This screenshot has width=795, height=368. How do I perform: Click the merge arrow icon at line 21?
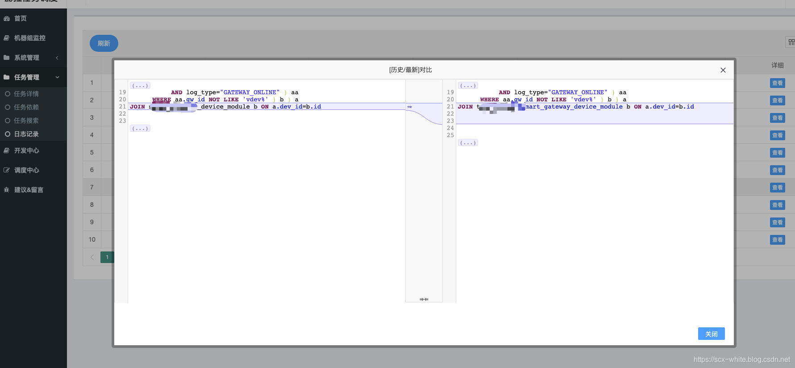[x=409, y=107]
